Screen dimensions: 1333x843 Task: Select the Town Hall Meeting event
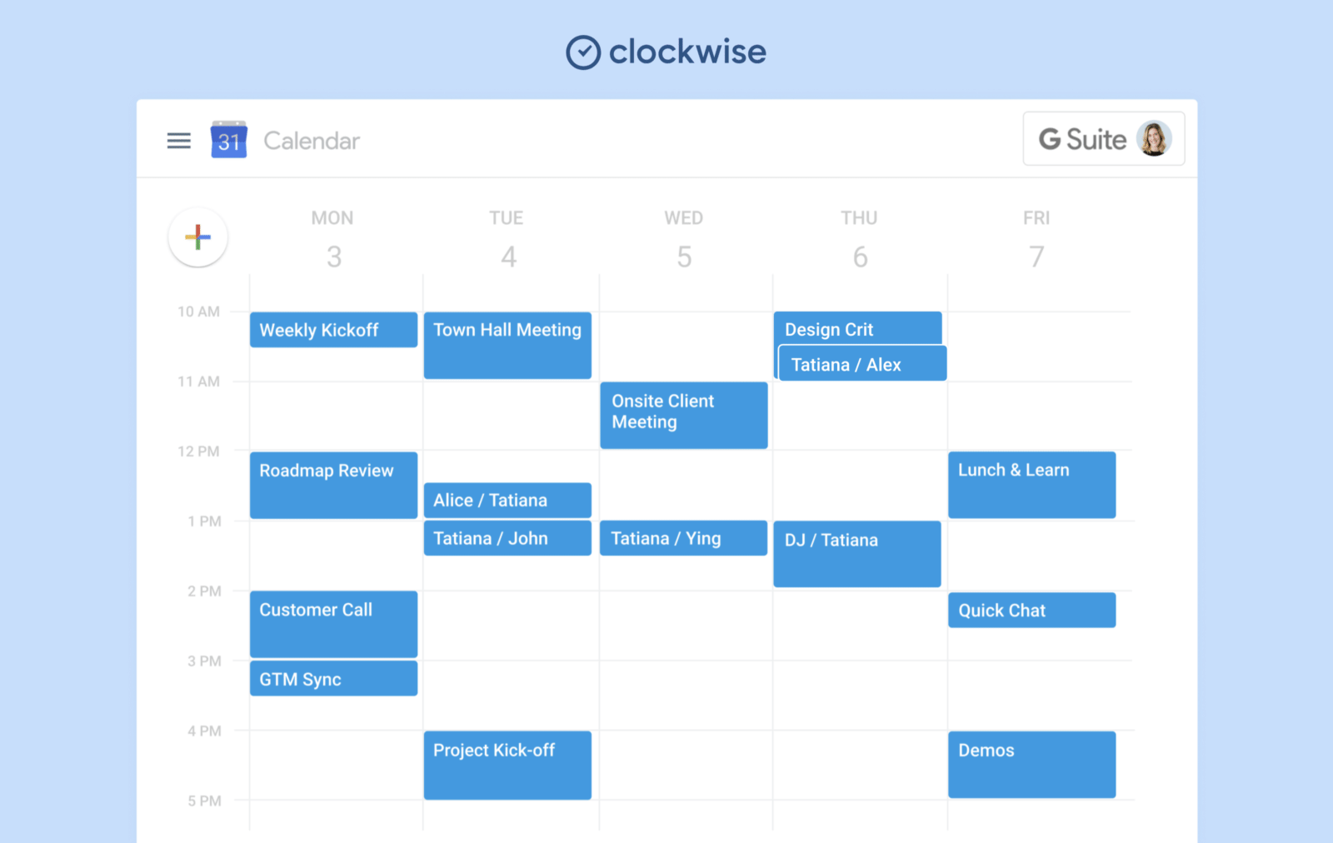(507, 345)
